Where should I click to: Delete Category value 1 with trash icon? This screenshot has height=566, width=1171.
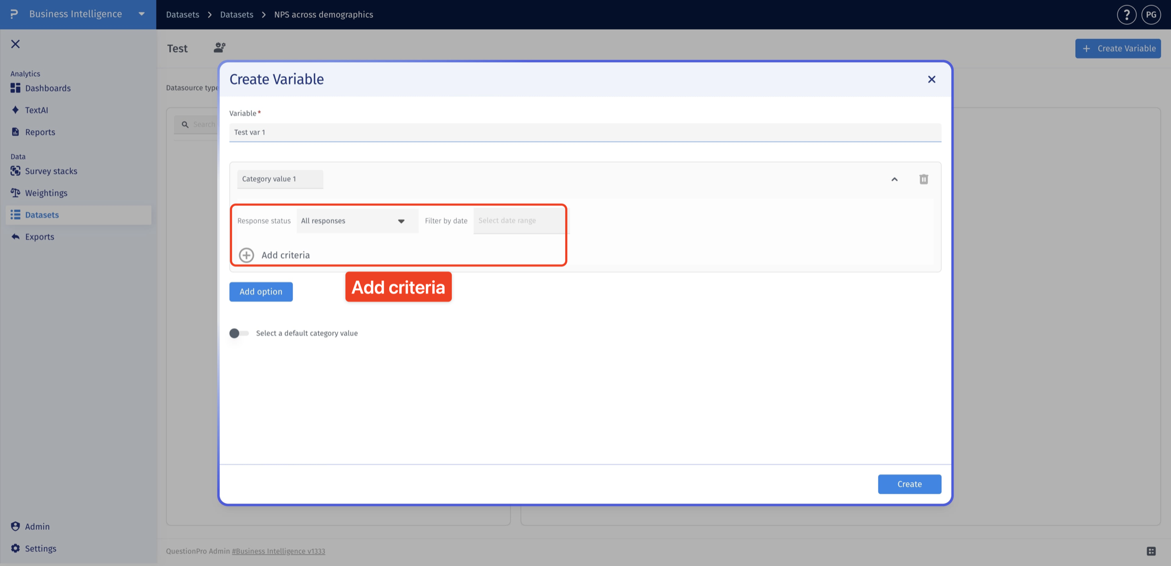pyautogui.click(x=923, y=179)
